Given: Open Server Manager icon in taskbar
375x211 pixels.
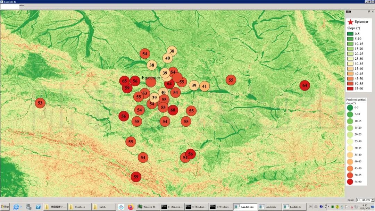Looking at the screenshot, I should tap(28, 207).
